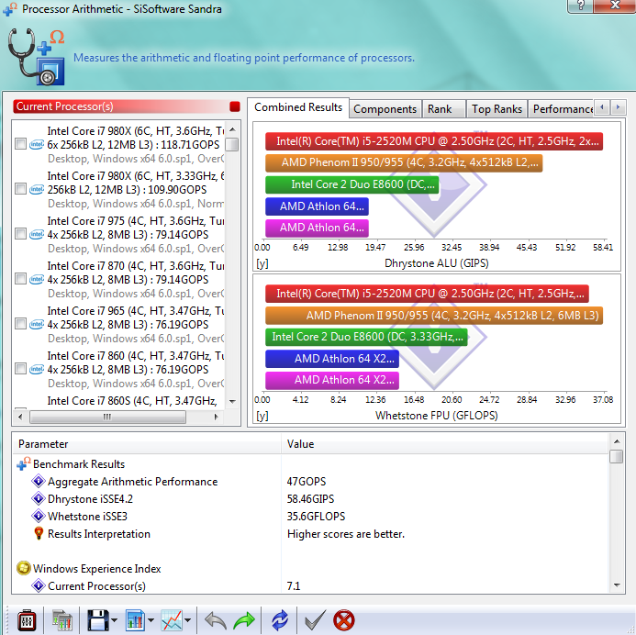Tick checkbox for Intel Core i7 965

click(x=20, y=324)
